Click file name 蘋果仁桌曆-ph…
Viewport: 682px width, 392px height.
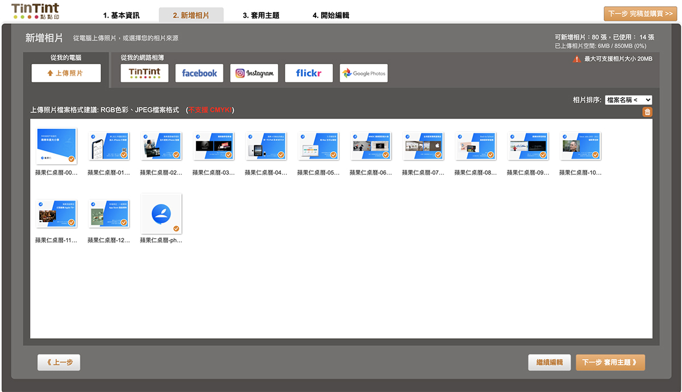click(x=161, y=240)
